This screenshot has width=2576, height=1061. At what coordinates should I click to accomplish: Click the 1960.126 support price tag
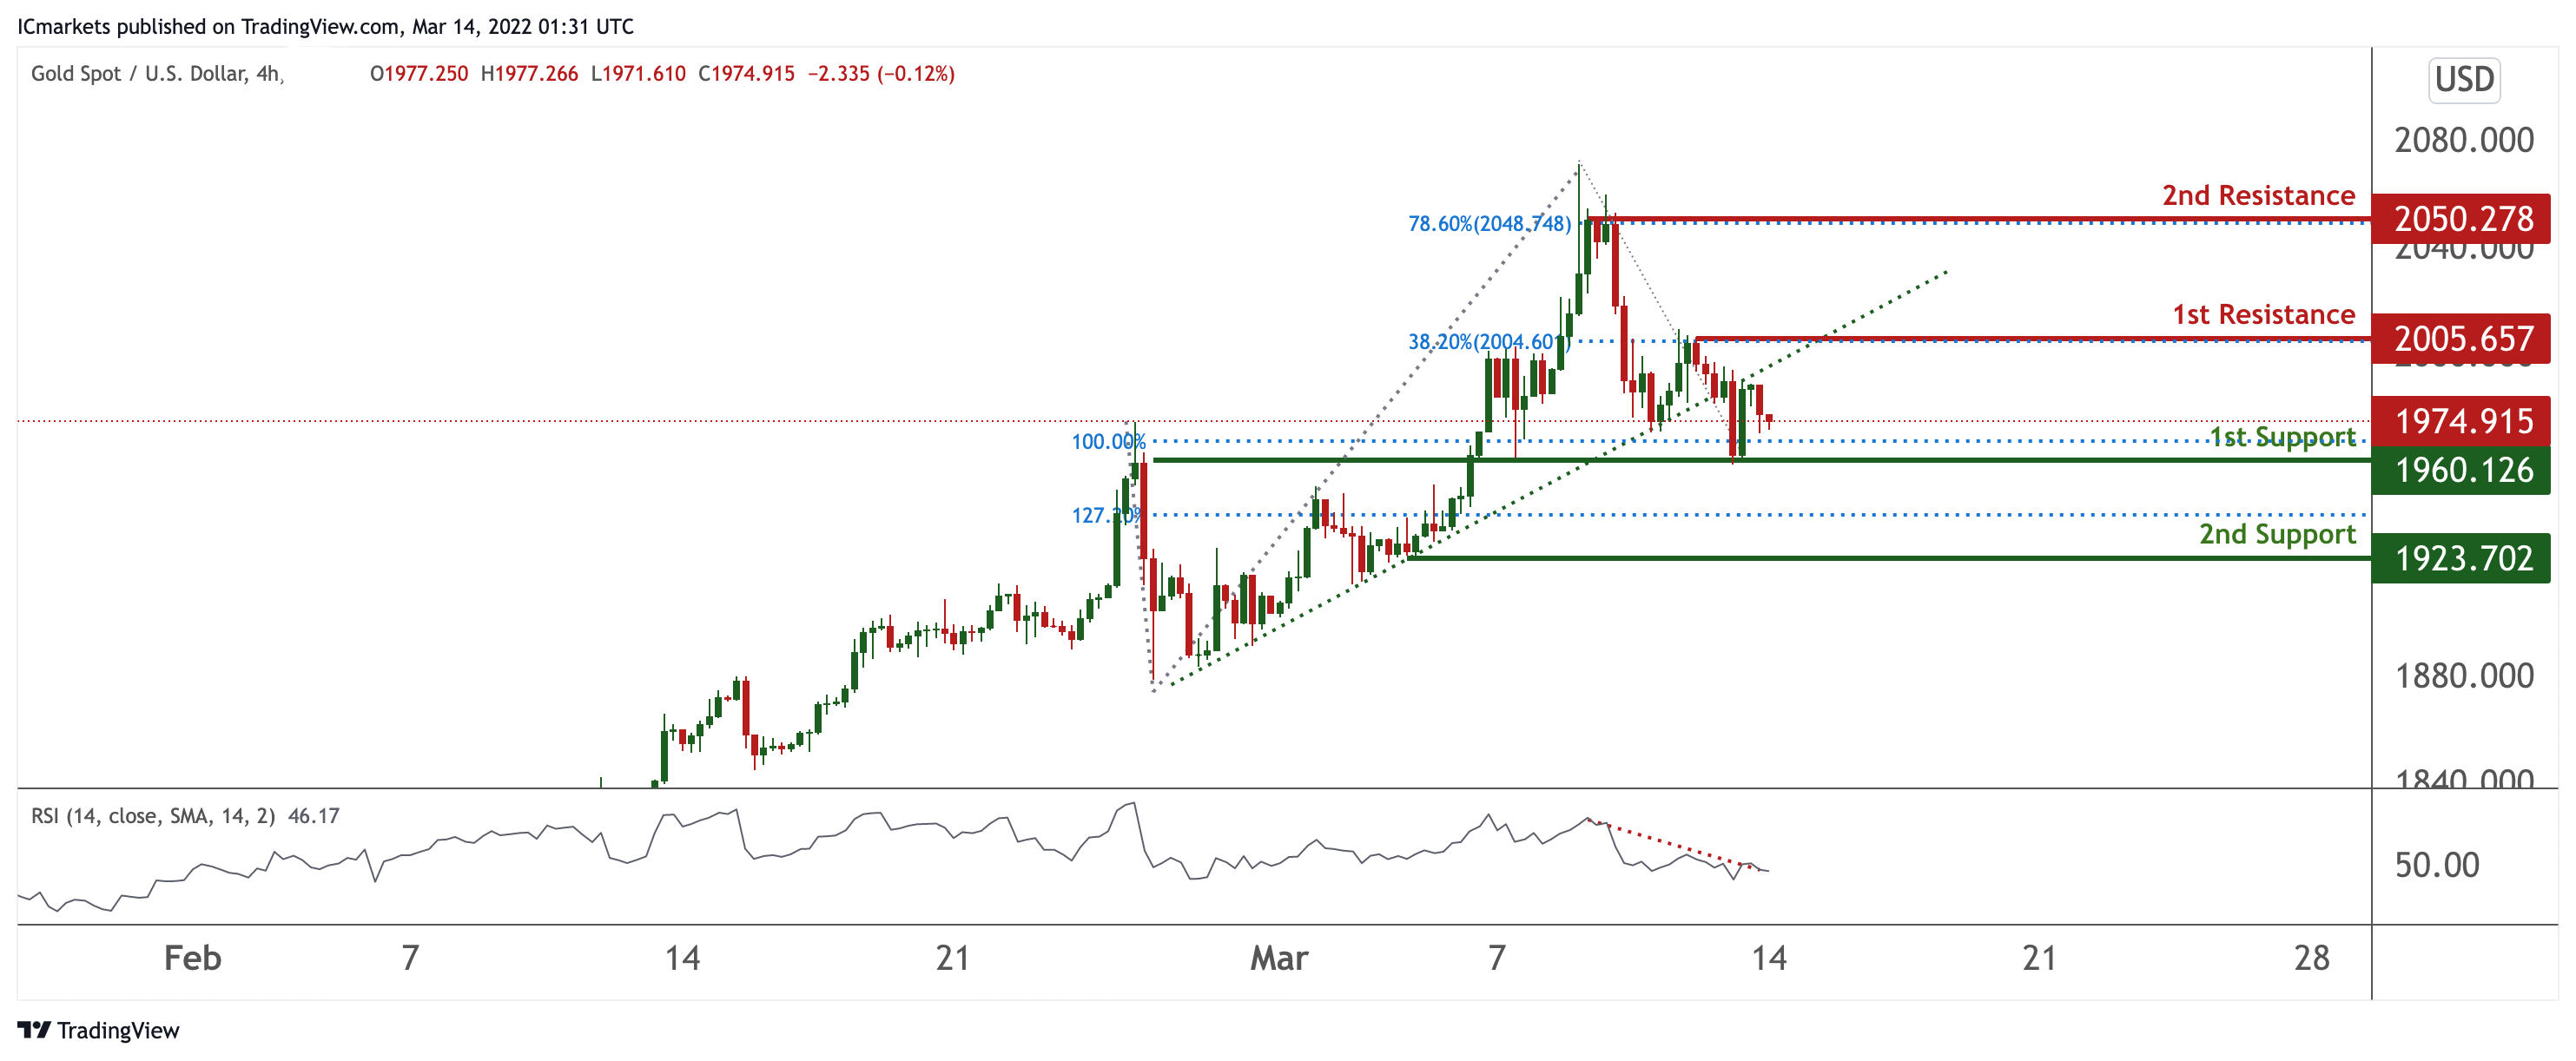click(x=2461, y=470)
